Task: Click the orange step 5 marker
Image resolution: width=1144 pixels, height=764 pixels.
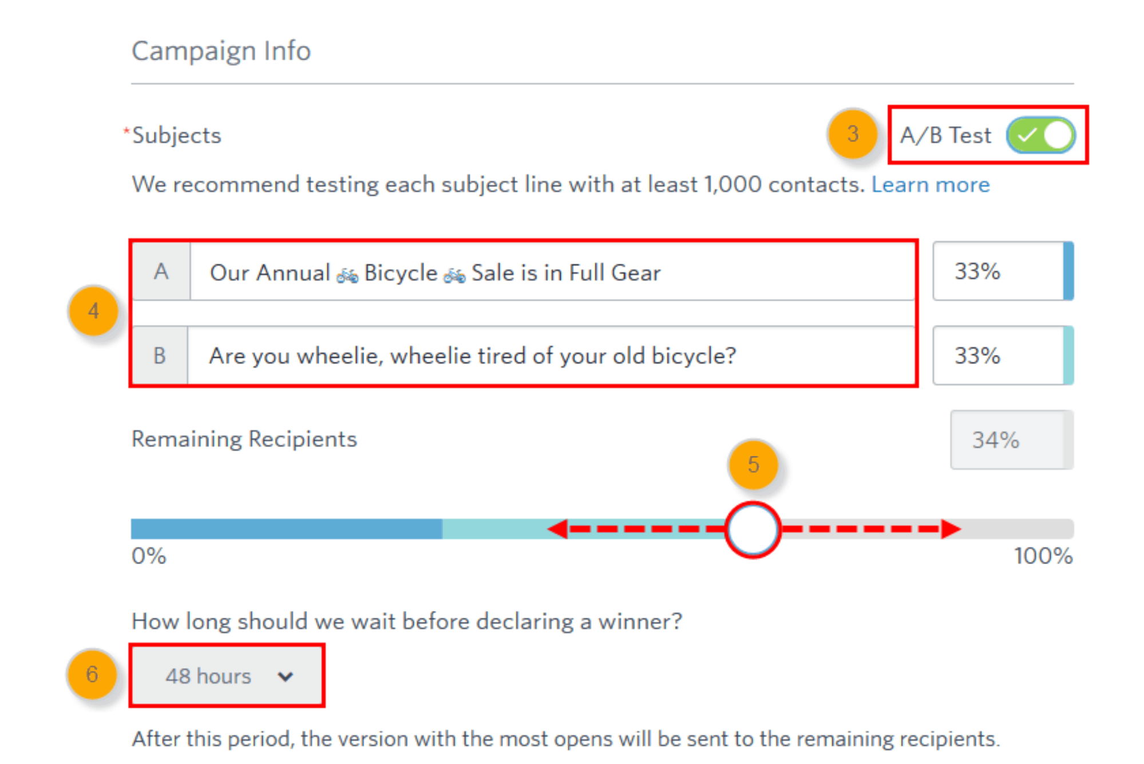Action: pos(753,464)
